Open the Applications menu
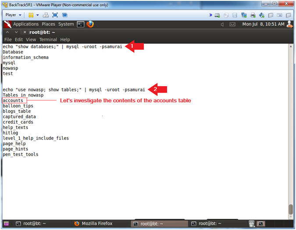This screenshot has height=230, width=296. click(26, 24)
